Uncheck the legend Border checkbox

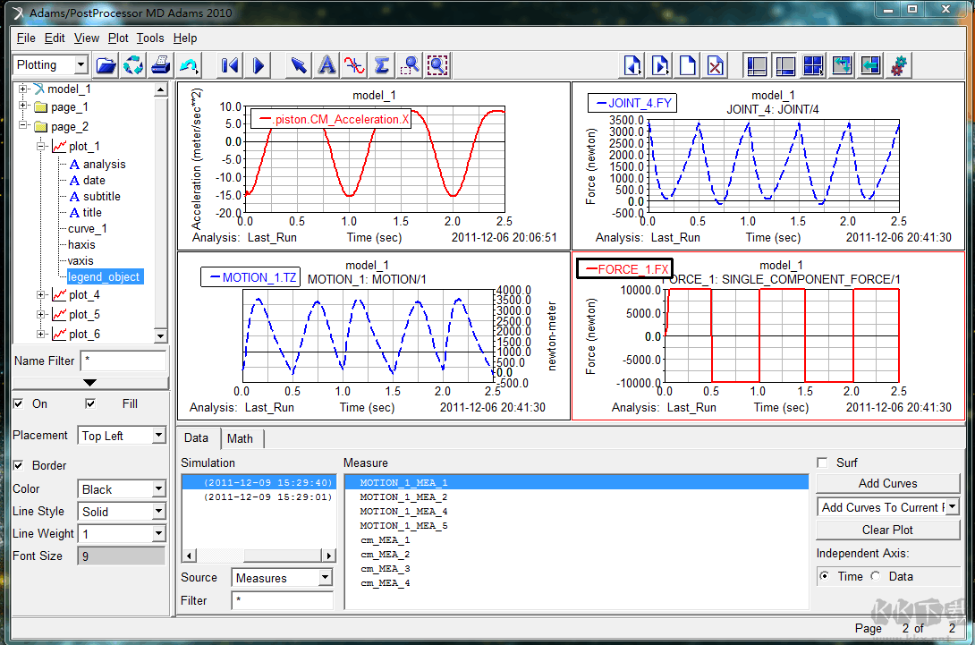coord(19,465)
